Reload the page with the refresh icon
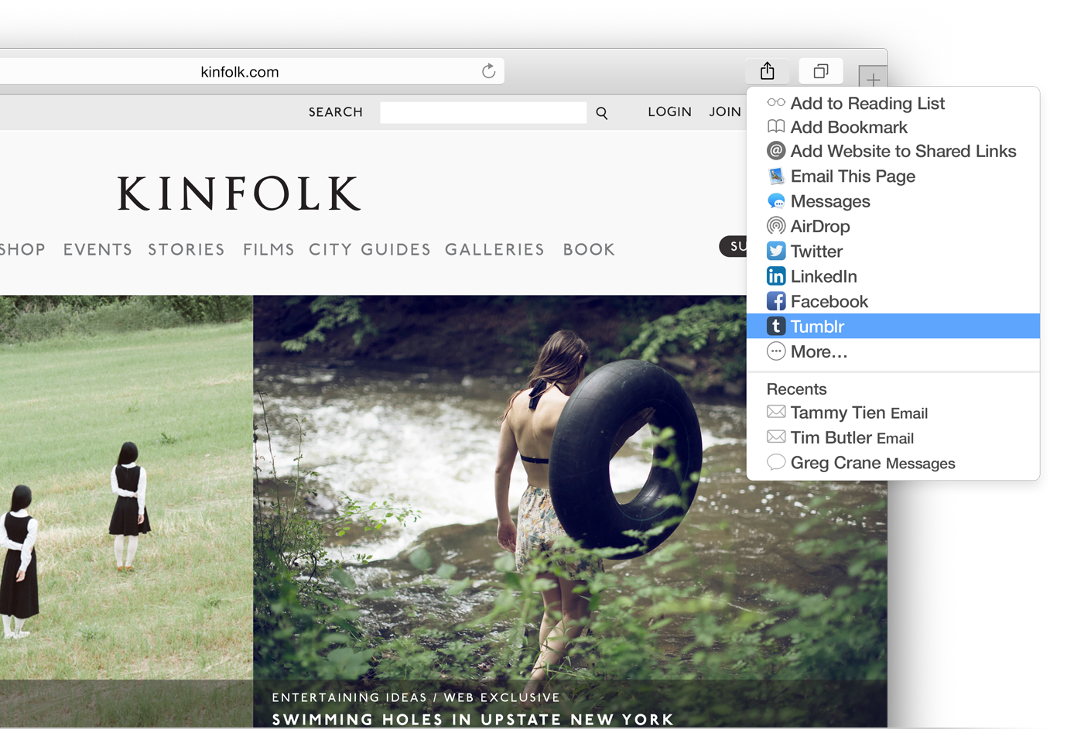The image size is (1074, 743). click(488, 71)
